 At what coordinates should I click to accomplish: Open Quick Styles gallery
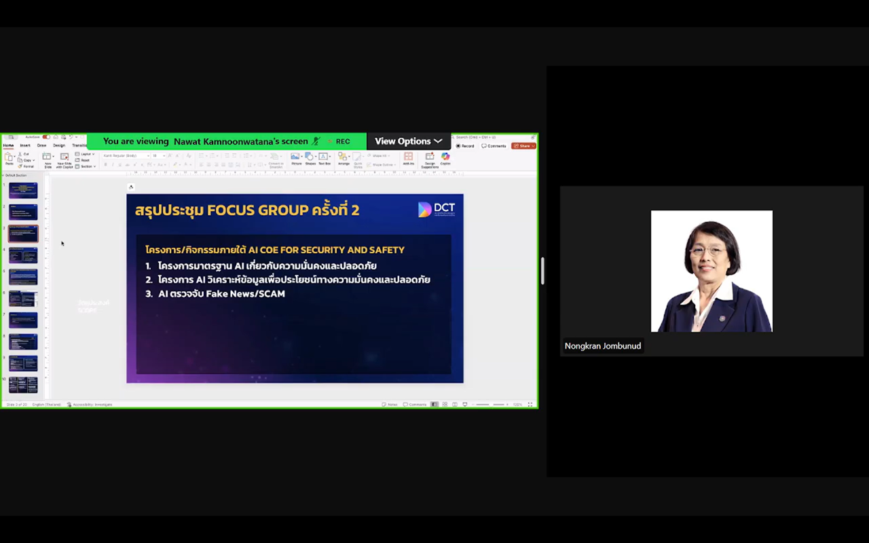[358, 161]
